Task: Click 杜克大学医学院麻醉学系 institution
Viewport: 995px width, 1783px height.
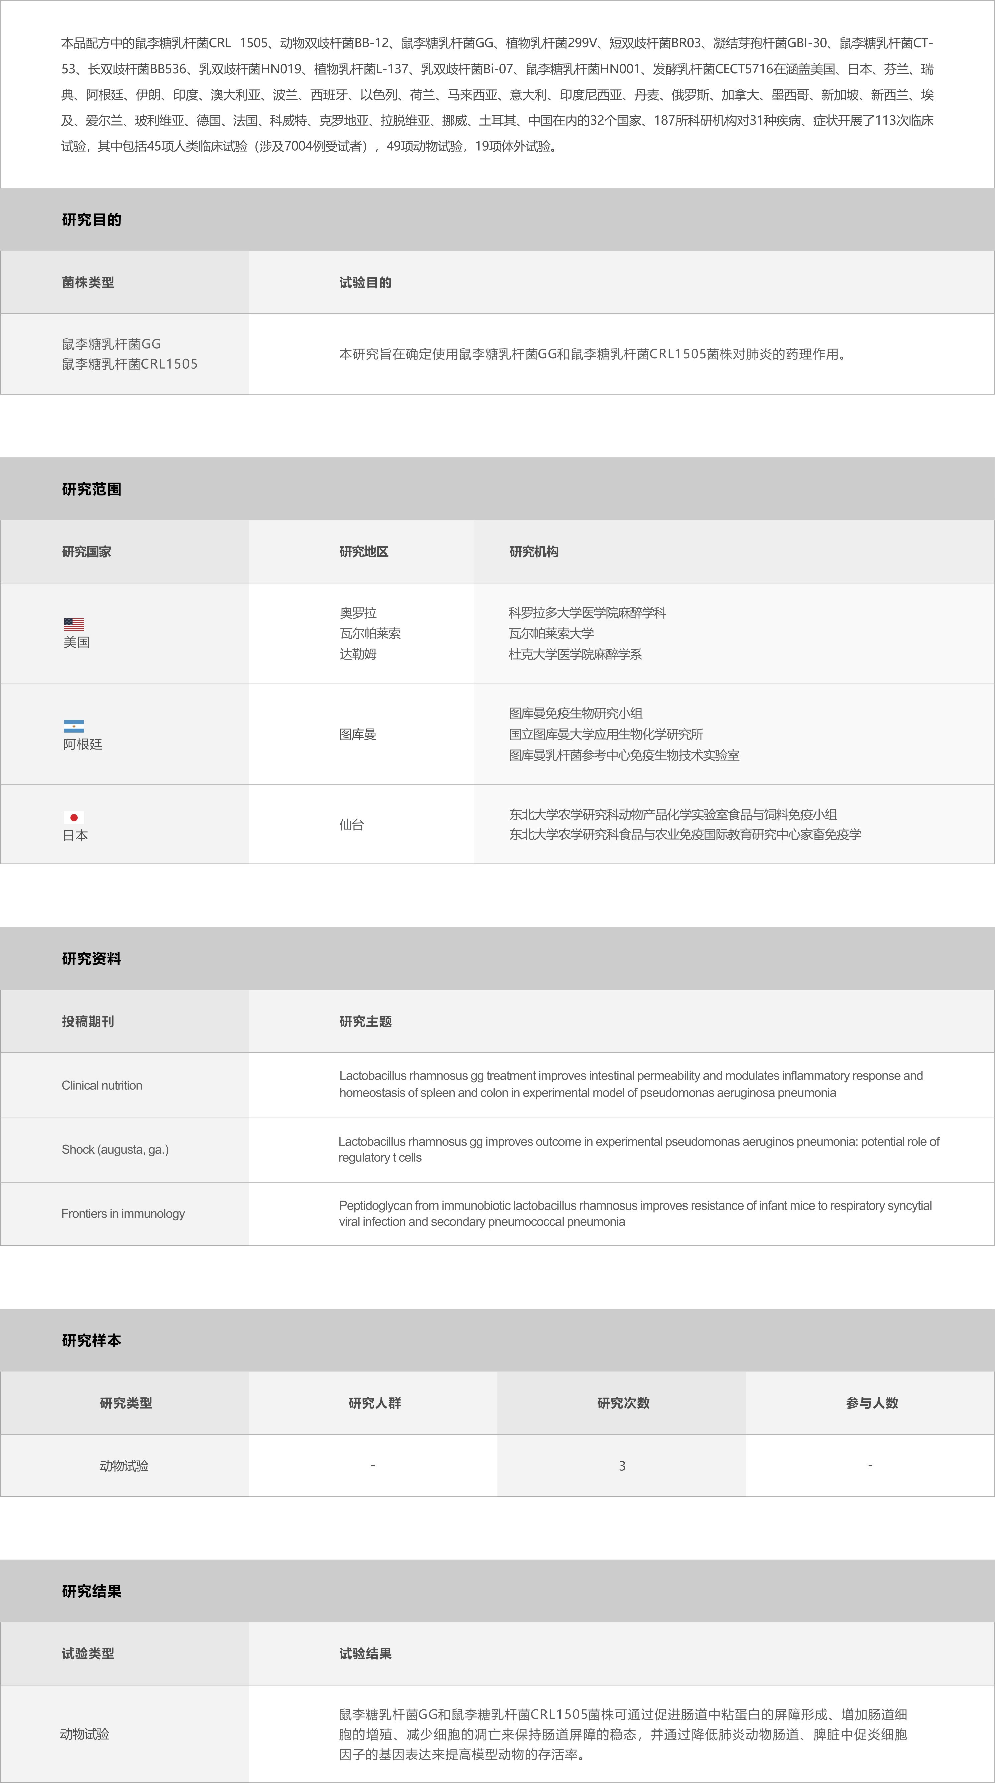Action: tap(576, 654)
